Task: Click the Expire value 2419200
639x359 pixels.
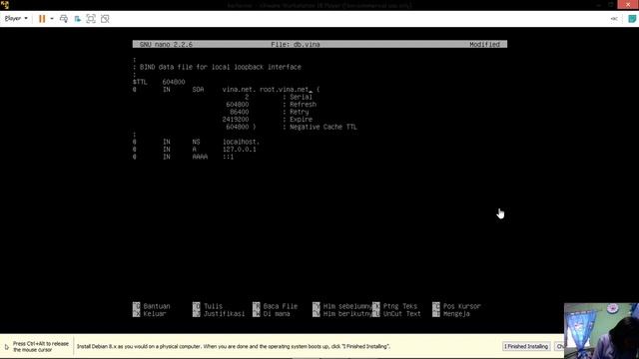Action: [x=236, y=120]
